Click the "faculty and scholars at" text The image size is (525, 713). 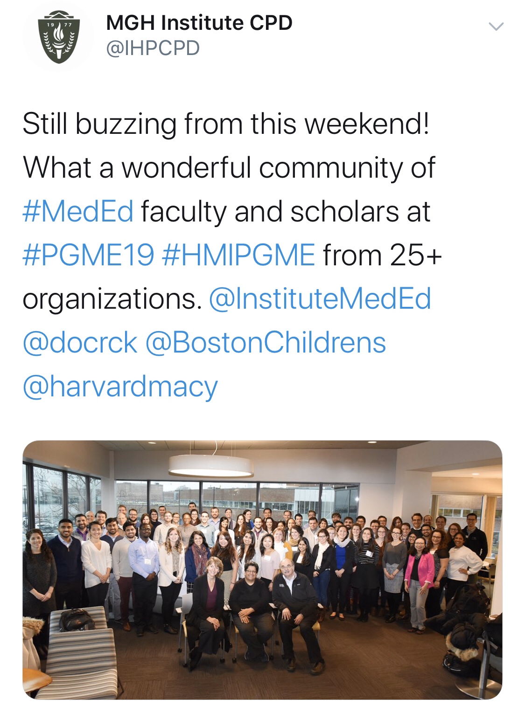(x=285, y=211)
